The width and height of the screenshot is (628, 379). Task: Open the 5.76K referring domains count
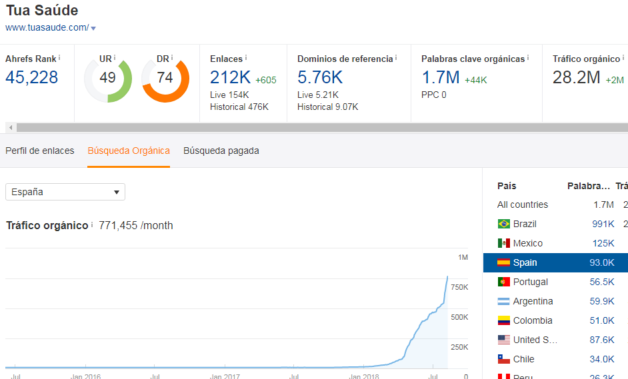(x=320, y=78)
